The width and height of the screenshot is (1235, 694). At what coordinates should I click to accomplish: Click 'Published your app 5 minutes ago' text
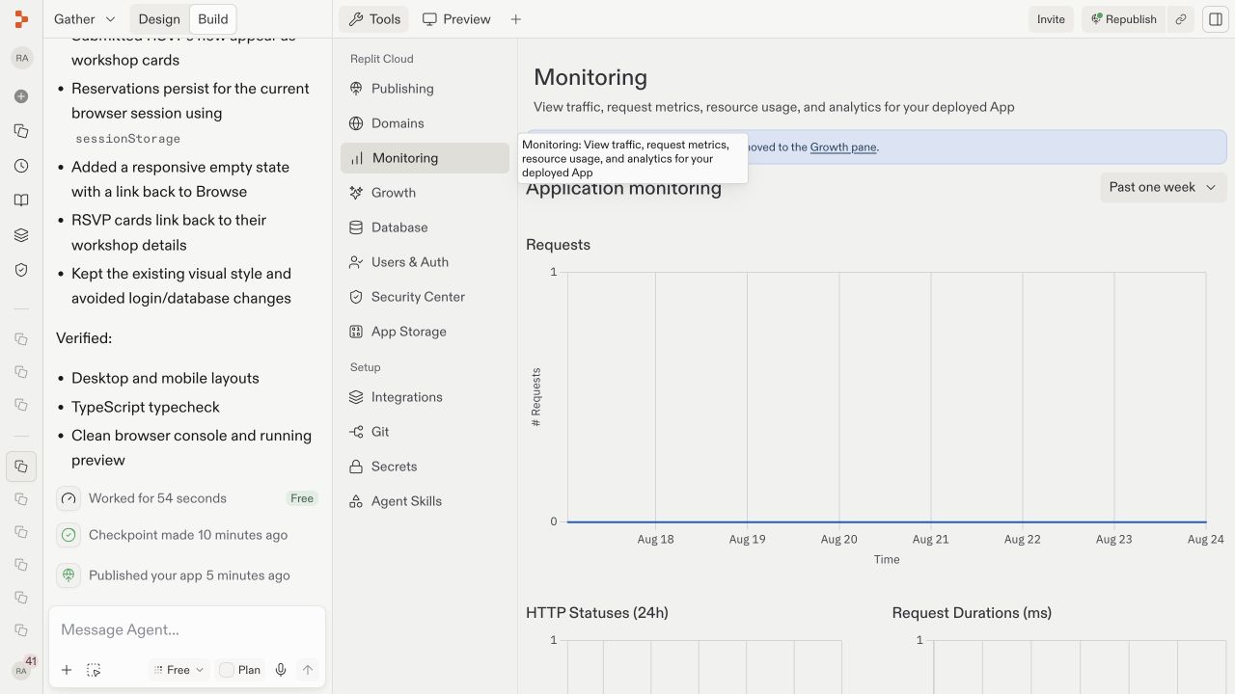tap(189, 575)
